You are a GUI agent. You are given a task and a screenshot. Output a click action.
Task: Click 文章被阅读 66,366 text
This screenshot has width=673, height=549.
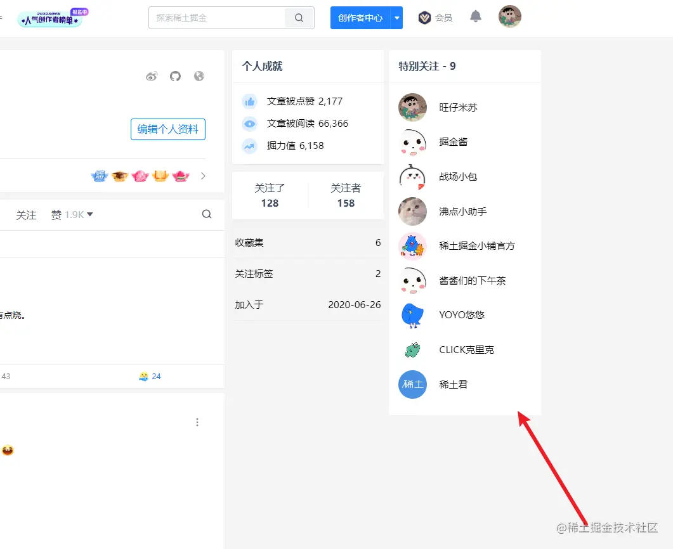click(x=307, y=124)
